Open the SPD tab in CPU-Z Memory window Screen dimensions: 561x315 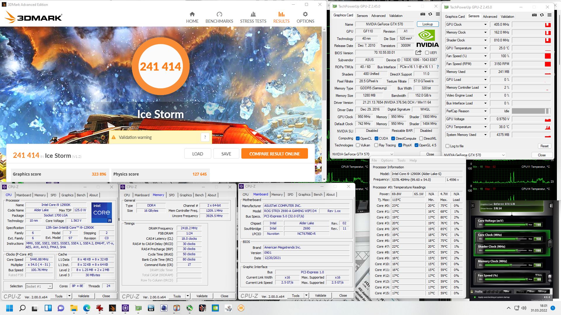coord(172,195)
